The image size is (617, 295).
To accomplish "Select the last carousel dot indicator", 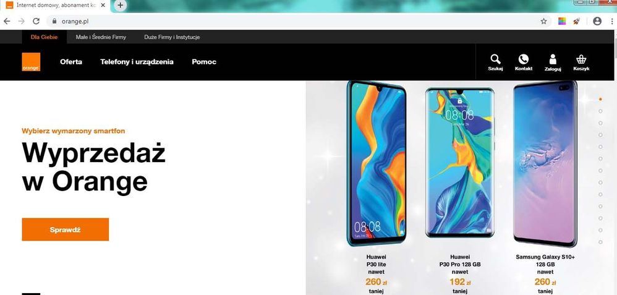I will [x=600, y=242].
